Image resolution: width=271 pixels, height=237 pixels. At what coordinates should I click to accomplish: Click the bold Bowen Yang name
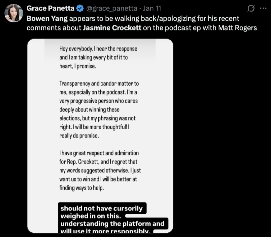coord(47,18)
